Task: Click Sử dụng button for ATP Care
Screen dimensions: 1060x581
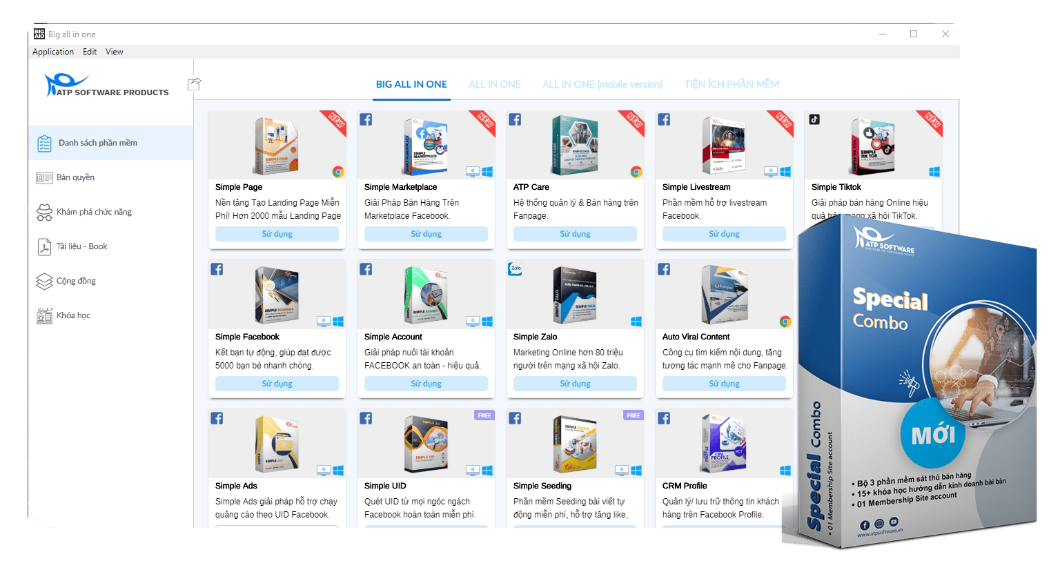Action: click(575, 234)
